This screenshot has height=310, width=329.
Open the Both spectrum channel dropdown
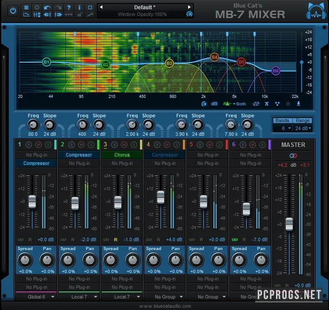coord(239,104)
